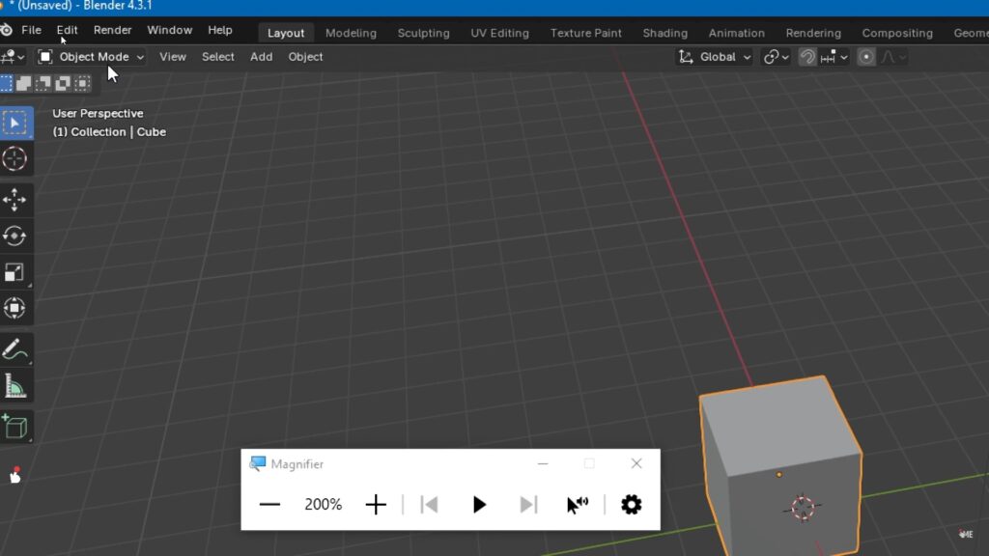The width and height of the screenshot is (989, 556).
Task: Click Magnifier zoom out minus button
Action: click(x=269, y=504)
